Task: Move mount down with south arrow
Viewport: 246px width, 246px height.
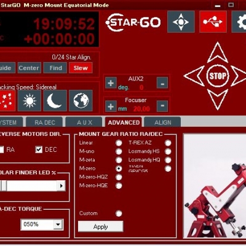Action: tap(218, 100)
